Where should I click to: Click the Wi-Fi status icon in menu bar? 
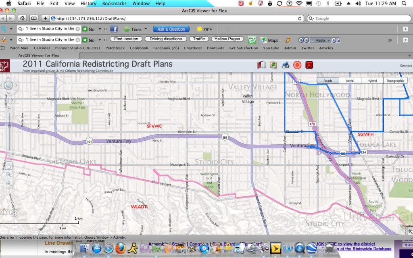coord(299,3)
